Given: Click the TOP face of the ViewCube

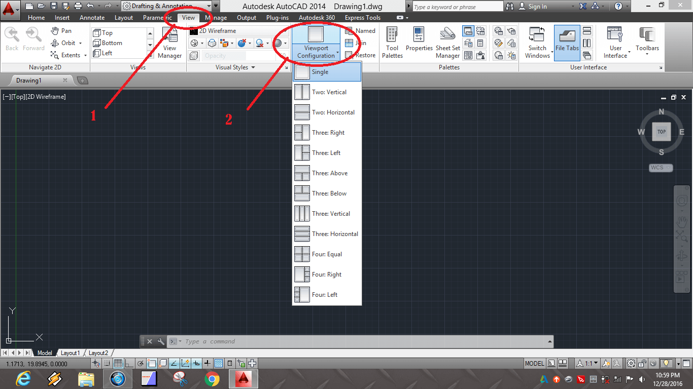Looking at the screenshot, I should 661,132.
